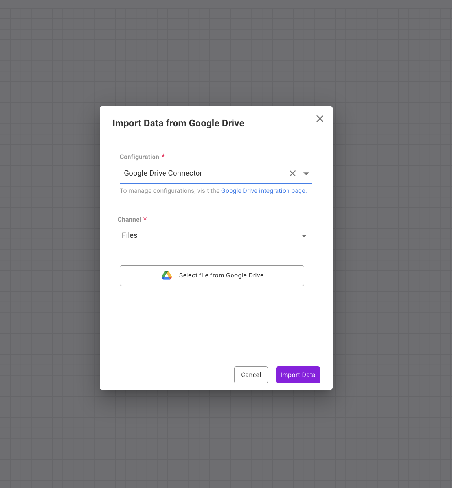Close the Import Data dialog with X
Viewport: 452px width, 488px height.
tap(320, 119)
